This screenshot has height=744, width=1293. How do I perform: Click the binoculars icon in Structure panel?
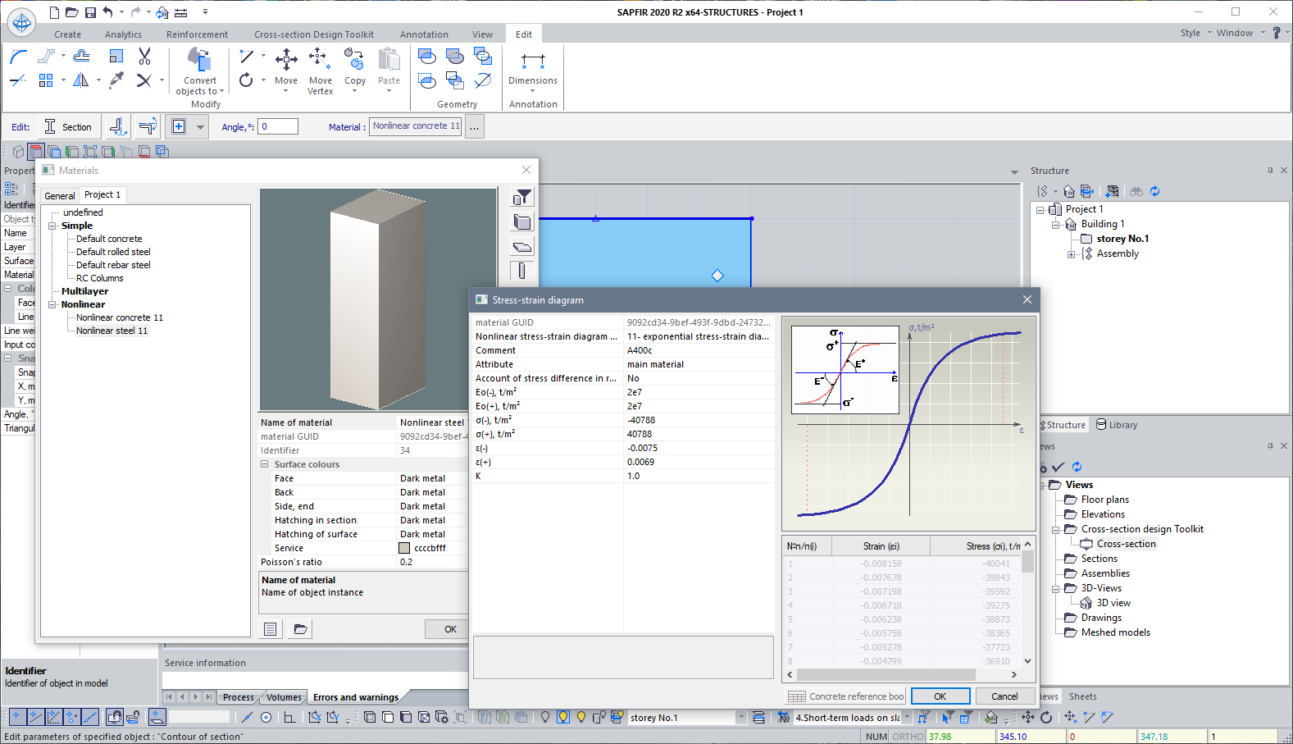pos(1136,191)
